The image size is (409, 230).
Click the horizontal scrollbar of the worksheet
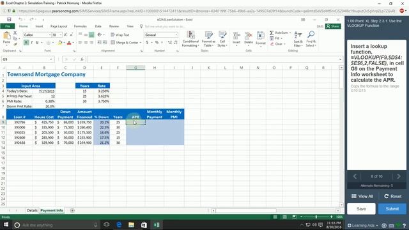point(246,210)
